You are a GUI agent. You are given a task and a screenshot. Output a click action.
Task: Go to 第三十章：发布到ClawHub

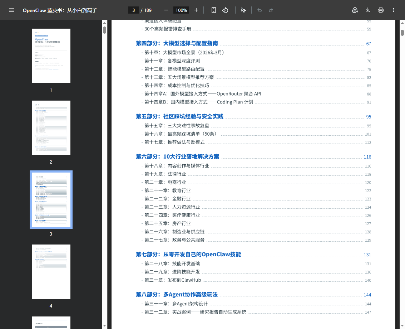click(172, 280)
